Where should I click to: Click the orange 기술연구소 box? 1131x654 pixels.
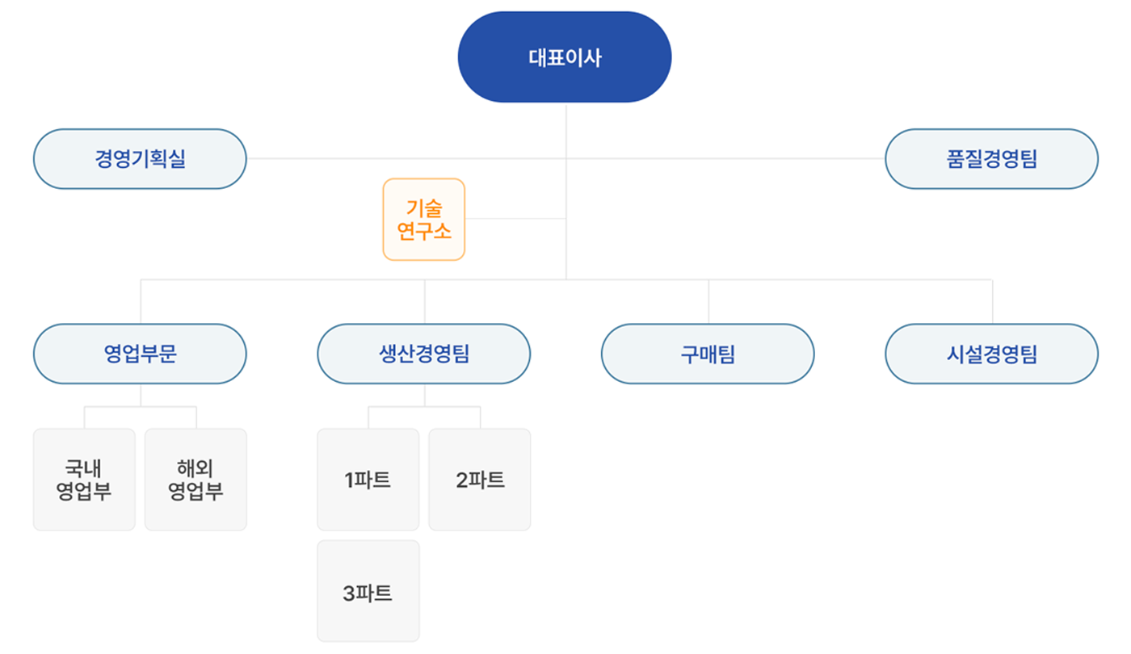[424, 220]
